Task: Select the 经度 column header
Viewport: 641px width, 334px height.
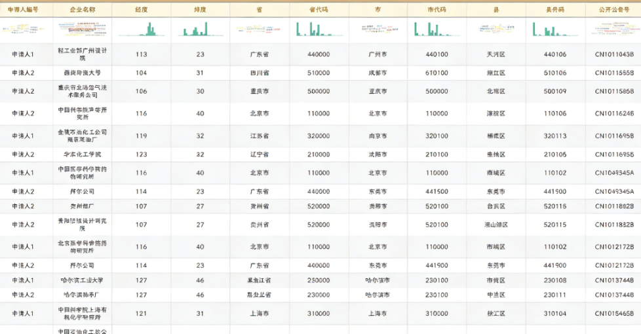Action: (x=141, y=10)
